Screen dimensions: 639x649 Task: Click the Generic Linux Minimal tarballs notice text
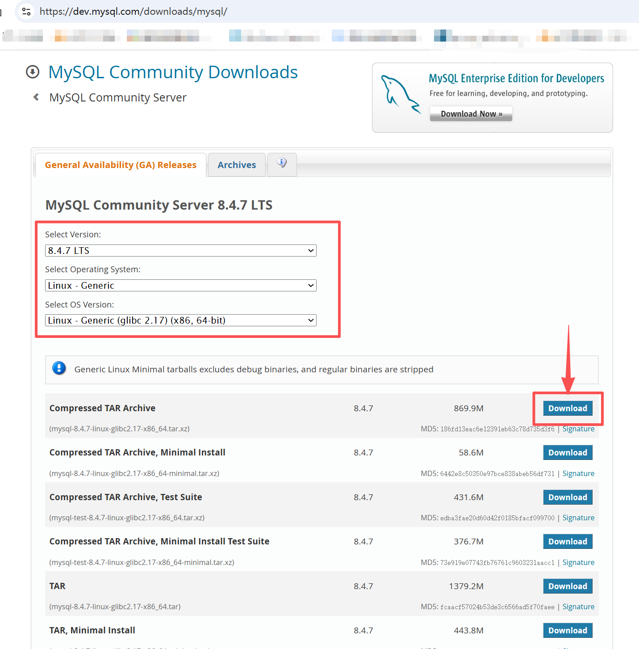pos(254,369)
